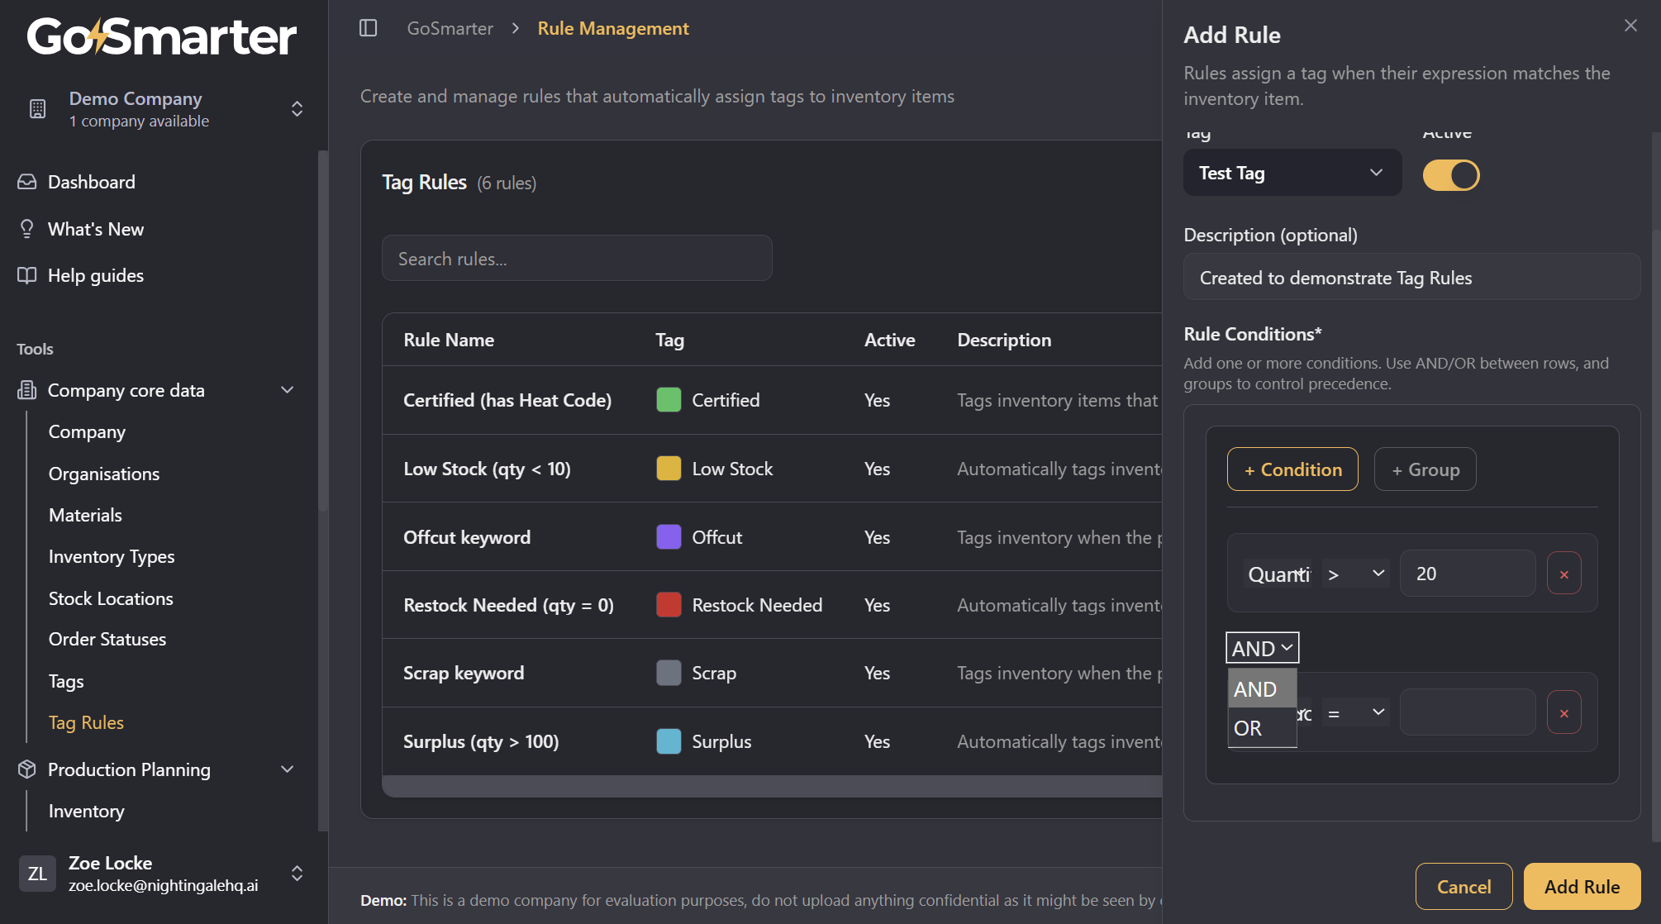The width and height of the screenshot is (1661, 924).
Task: Click the ZL user avatar
Action: click(37, 874)
